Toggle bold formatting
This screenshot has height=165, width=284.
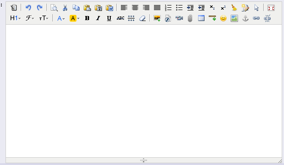[x=87, y=18]
